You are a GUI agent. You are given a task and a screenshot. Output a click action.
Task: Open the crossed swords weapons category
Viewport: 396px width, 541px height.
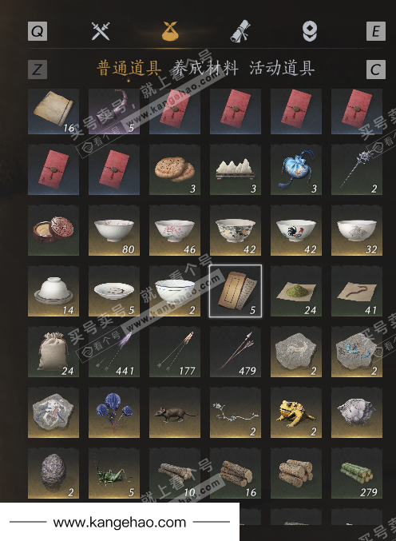pos(101,31)
